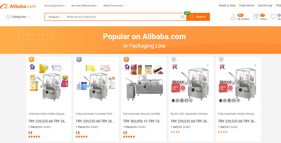Open the Orders icon
The width and height of the screenshot is (281, 143).
tap(256, 17)
